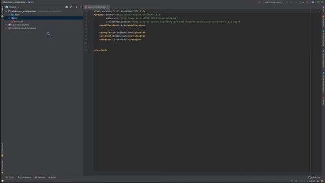Viewport: 325px width, 183px height.
Task: Open Search Everywhere magnifier icon
Action: point(323,2)
